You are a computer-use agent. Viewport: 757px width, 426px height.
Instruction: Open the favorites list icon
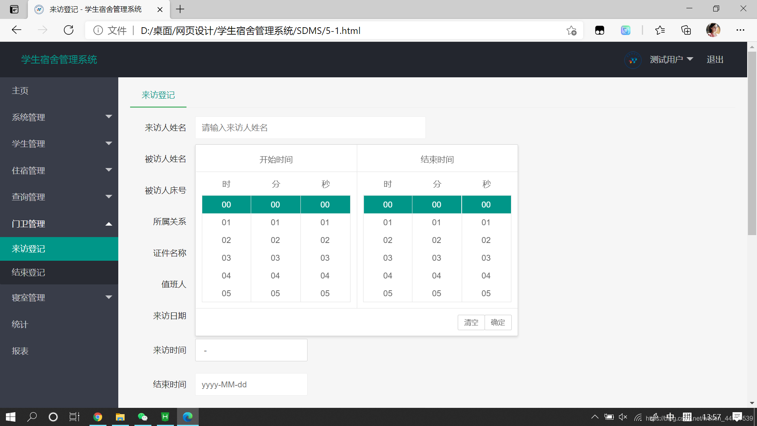tap(660, 30)
